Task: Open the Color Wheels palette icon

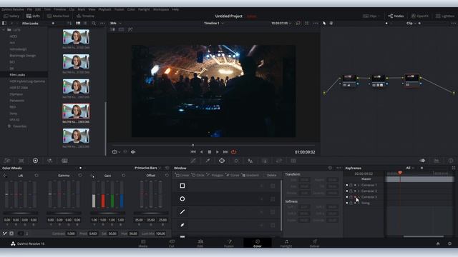Action: pyautogui.click(x=35, y=161)
